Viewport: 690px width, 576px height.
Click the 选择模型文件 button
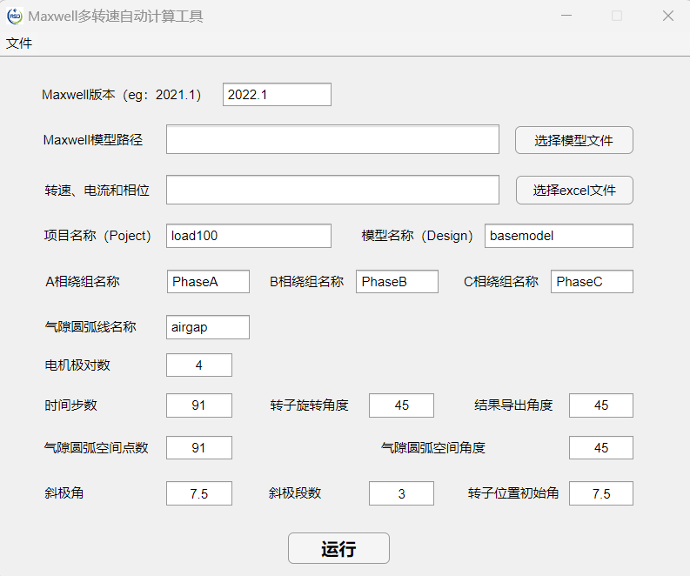click(x=573, y=140)
